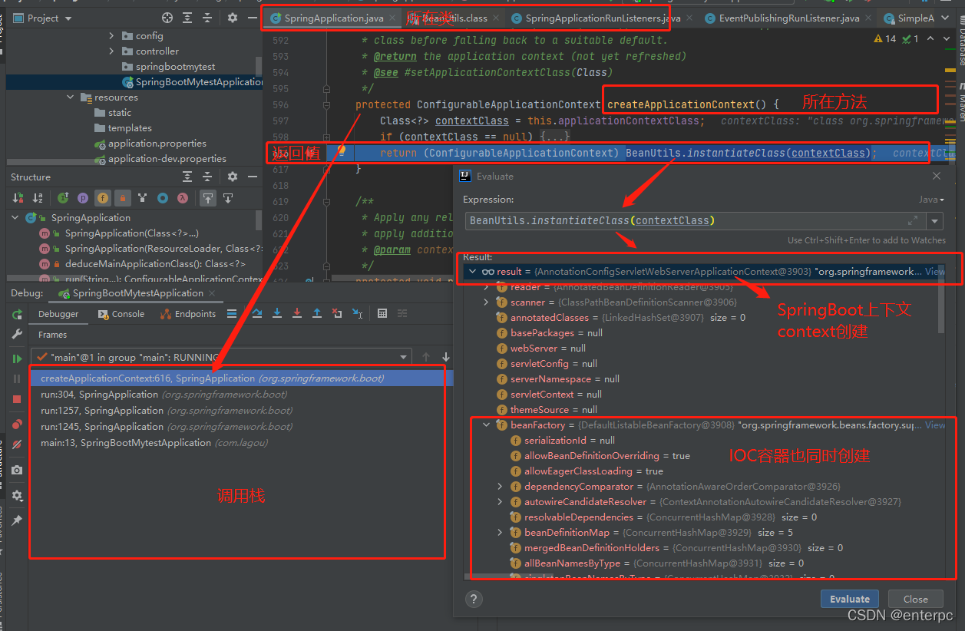Expand dependencyComparator node in Result tree

tap(500, 487)
